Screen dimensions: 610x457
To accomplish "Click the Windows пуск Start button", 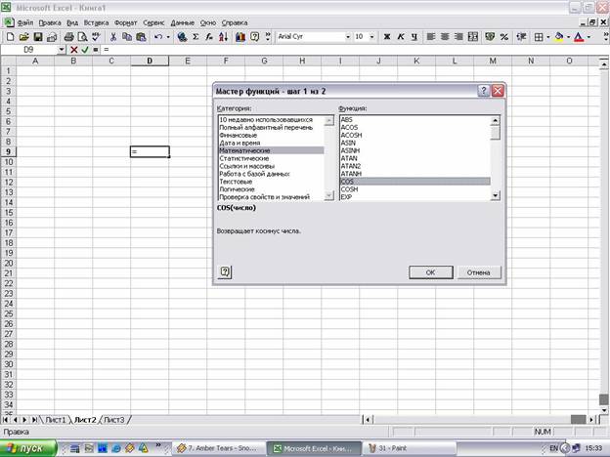I will point(28,448).
